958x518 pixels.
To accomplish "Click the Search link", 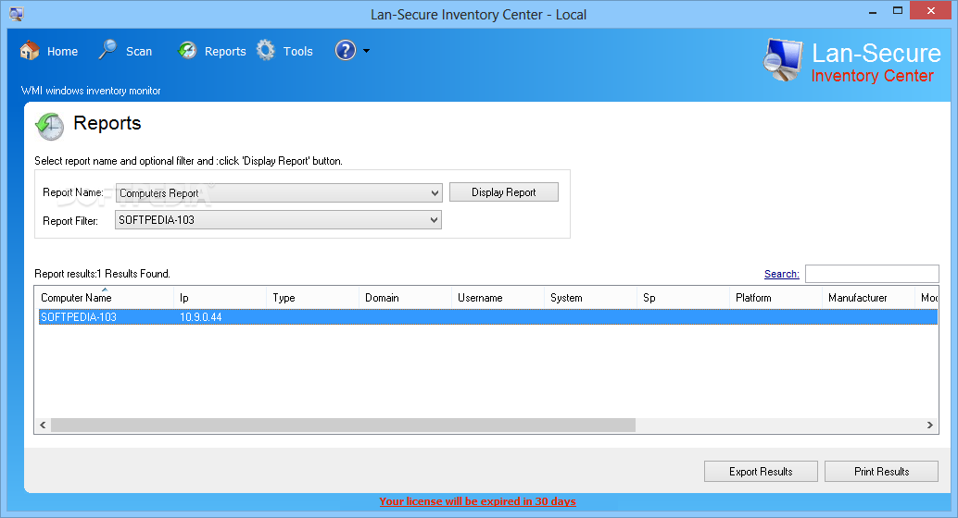I will [781, 274].
